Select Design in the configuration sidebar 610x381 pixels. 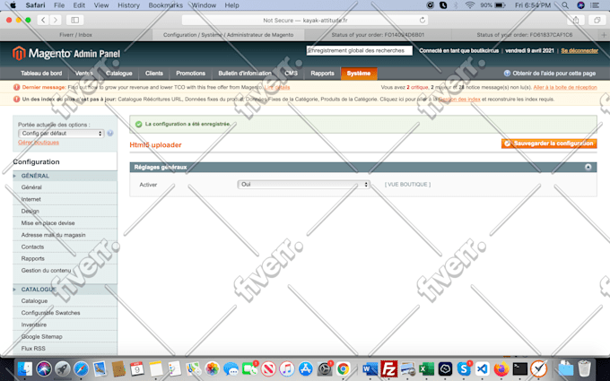(65, 211)
